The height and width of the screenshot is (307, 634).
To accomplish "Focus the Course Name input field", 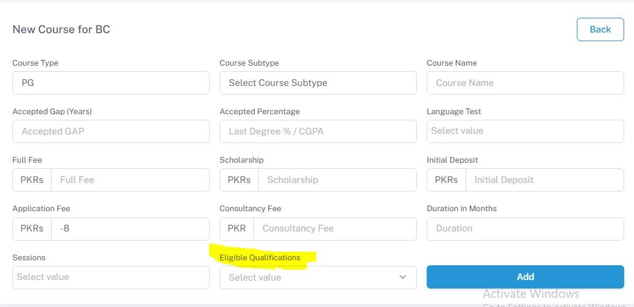I will pos(525,83).
